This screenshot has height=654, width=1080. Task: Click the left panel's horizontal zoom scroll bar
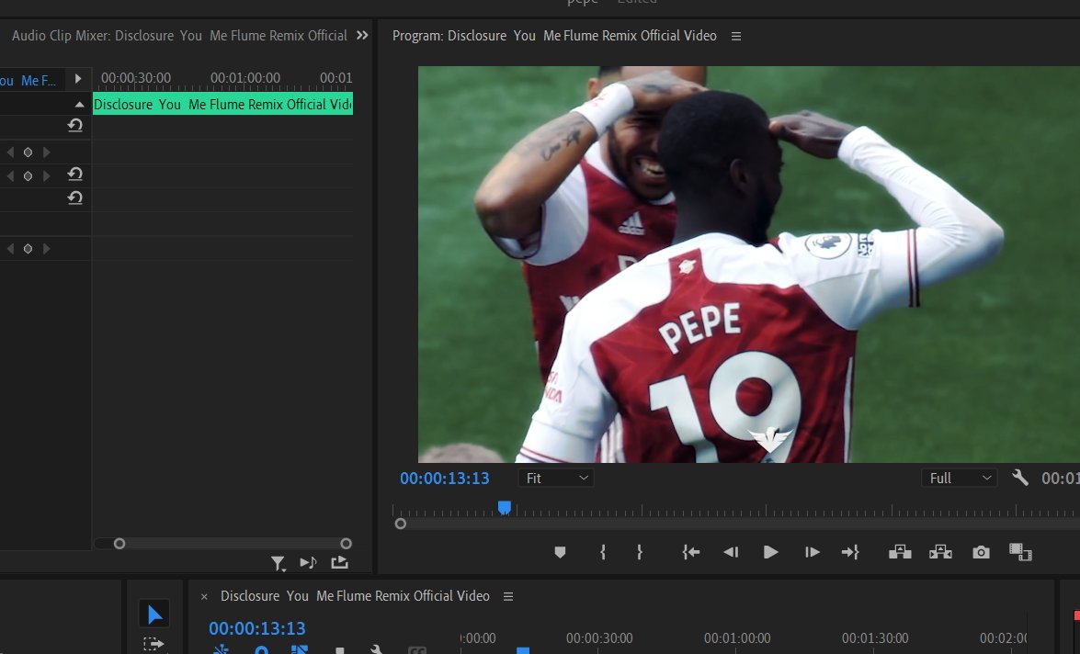pyautogui.click(x=233, y=544)
